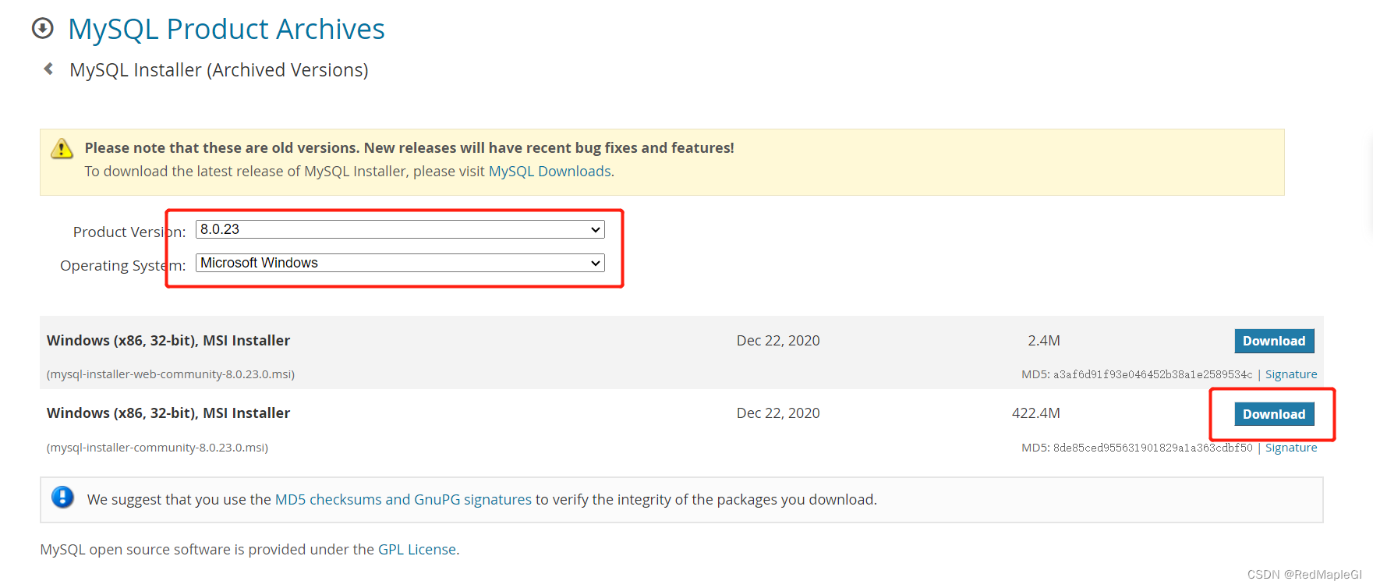Screen dimensions: 1373x588
Task: Open the MySQL Downloads link
Action: [x=550, y=171]
